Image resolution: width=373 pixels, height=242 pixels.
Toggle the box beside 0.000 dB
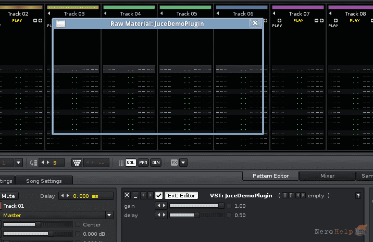point(78,234)
